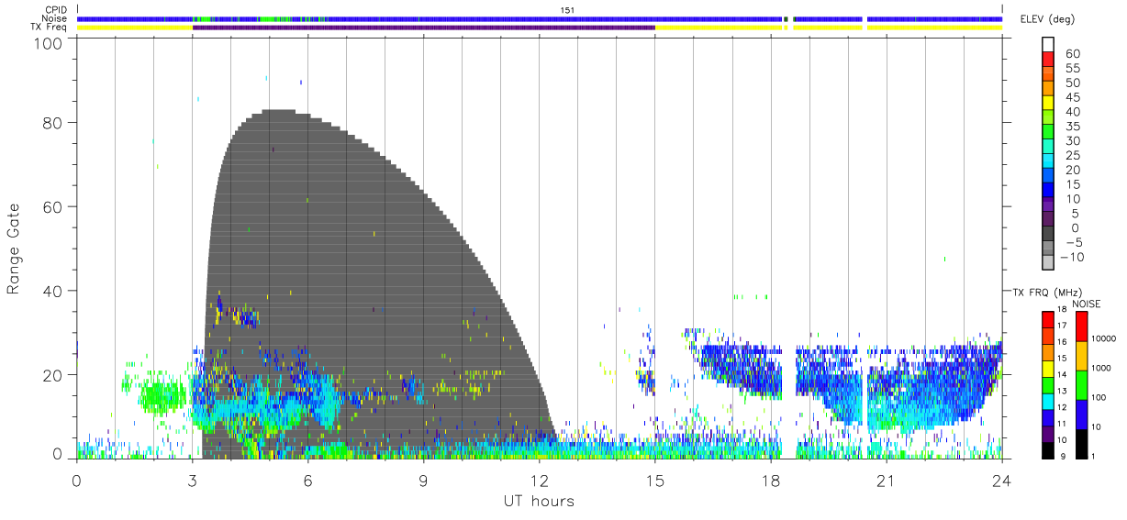1127x520 pixels.
Task: Click the TX FRQ (MHz) colorbar title
Action: 1045,293
